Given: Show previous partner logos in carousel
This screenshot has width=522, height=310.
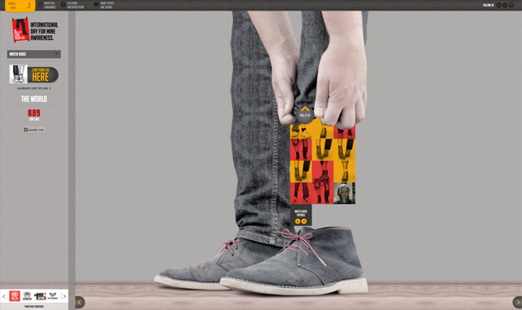Looking at the screenshot, I should pos(4,296).
